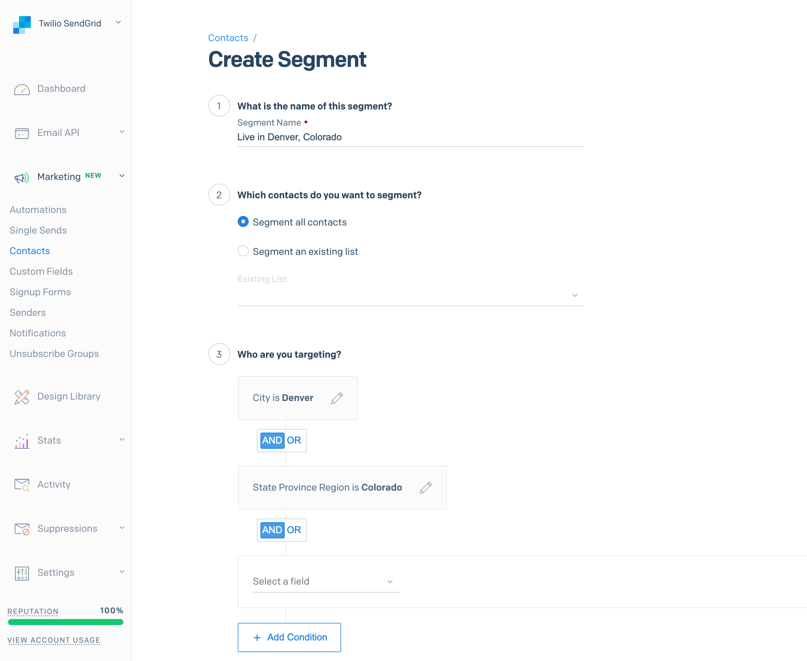
Task: Click the Single Sends menu item
Action: click(38, 230)
